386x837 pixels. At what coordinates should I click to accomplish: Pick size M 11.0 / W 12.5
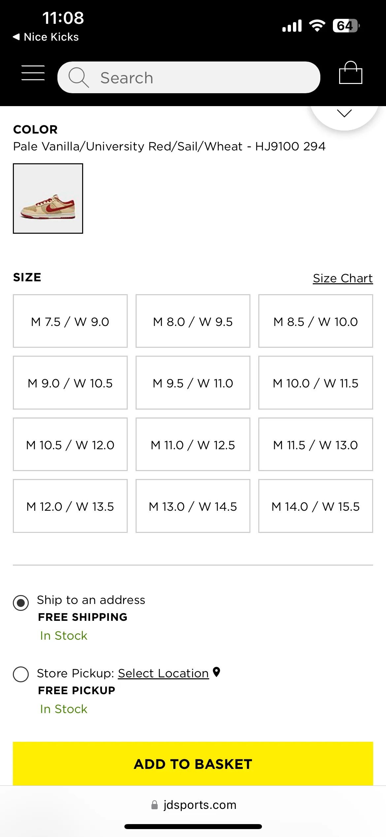[x=193, y=444]
